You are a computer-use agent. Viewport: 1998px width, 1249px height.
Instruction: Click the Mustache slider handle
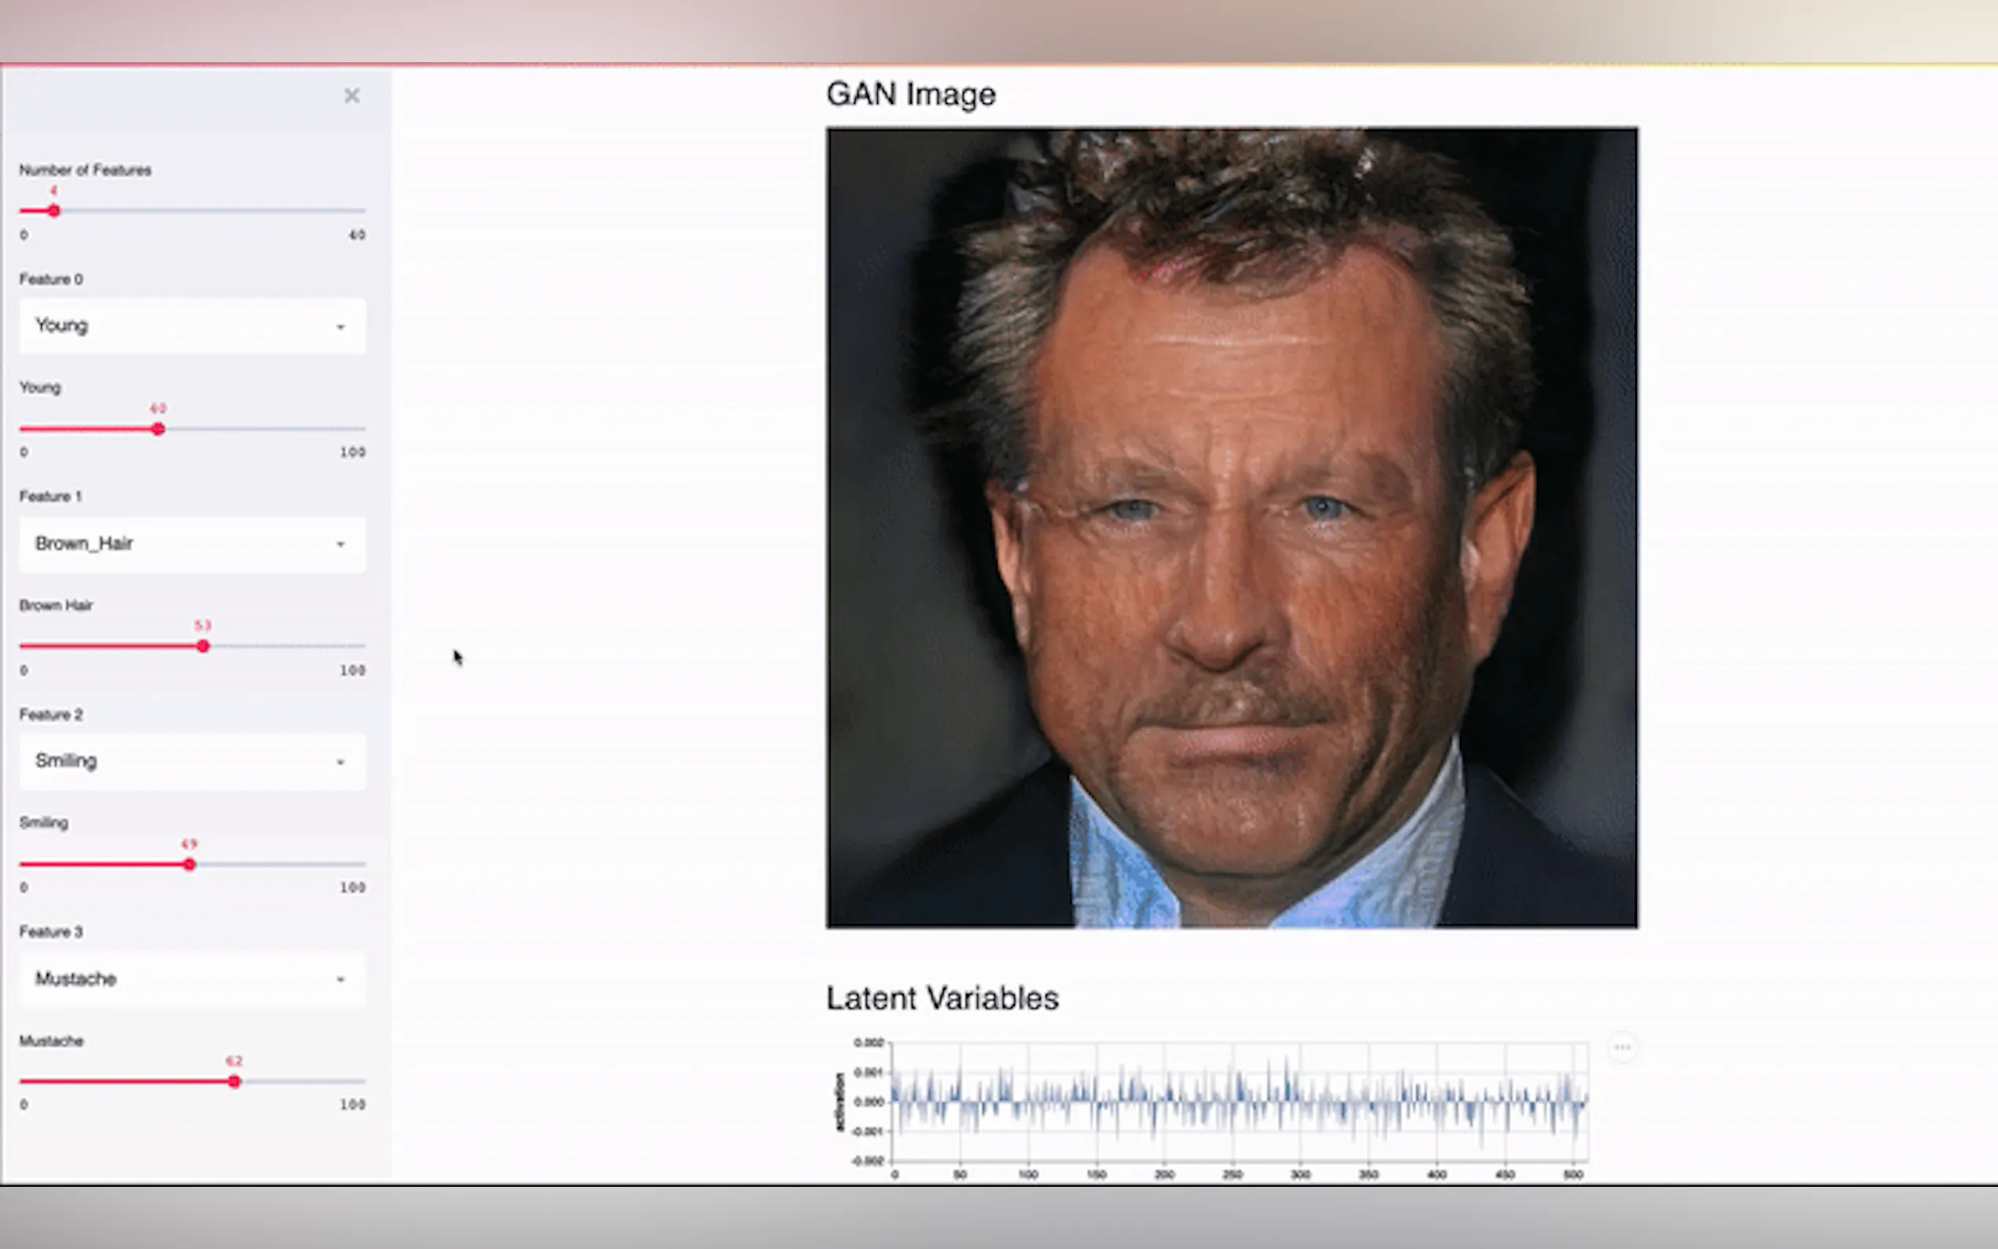(x=234, y=1082)
